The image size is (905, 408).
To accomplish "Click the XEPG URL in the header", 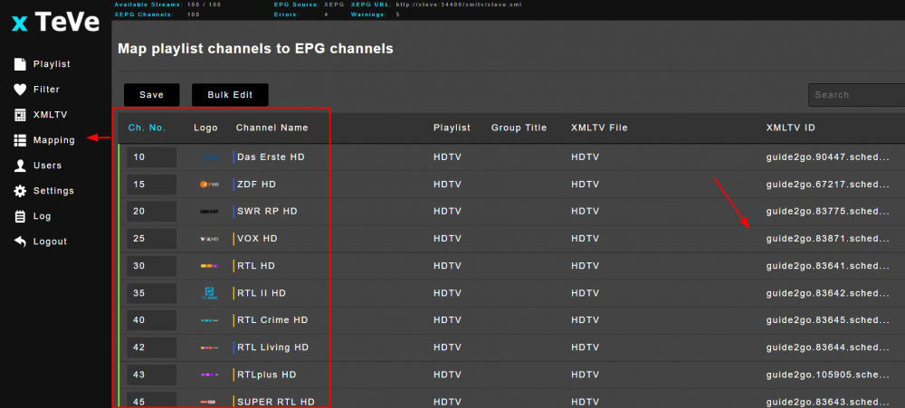I will 459,5.
